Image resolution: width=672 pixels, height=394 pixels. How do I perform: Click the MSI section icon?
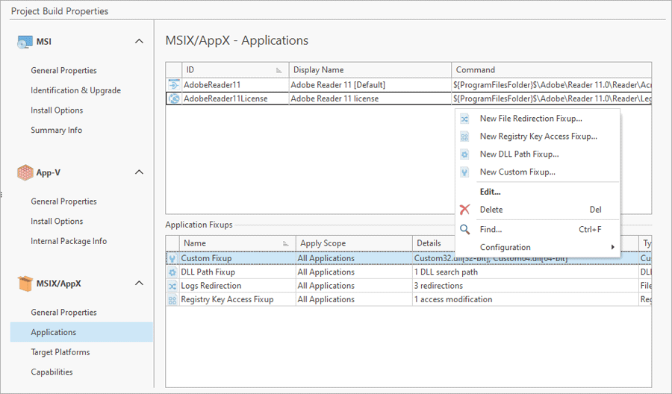(x=25, y=42)
